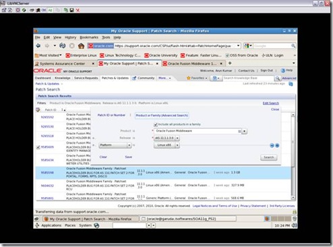Image resolution: width=333 pixels, height=247 pixels.
Task: Open the Platform filter type dropdown
Action: [129, 145]
